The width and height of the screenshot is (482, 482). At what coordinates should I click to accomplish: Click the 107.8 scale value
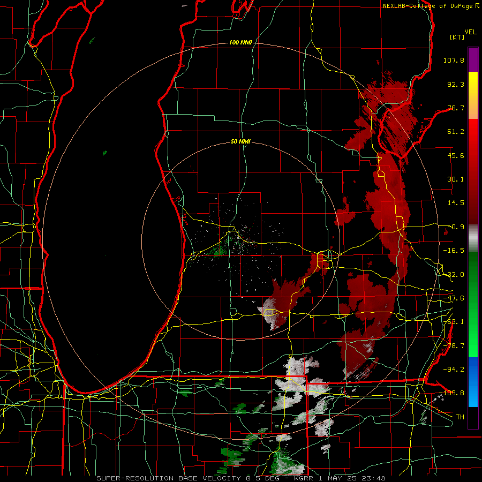coord(454,60)
